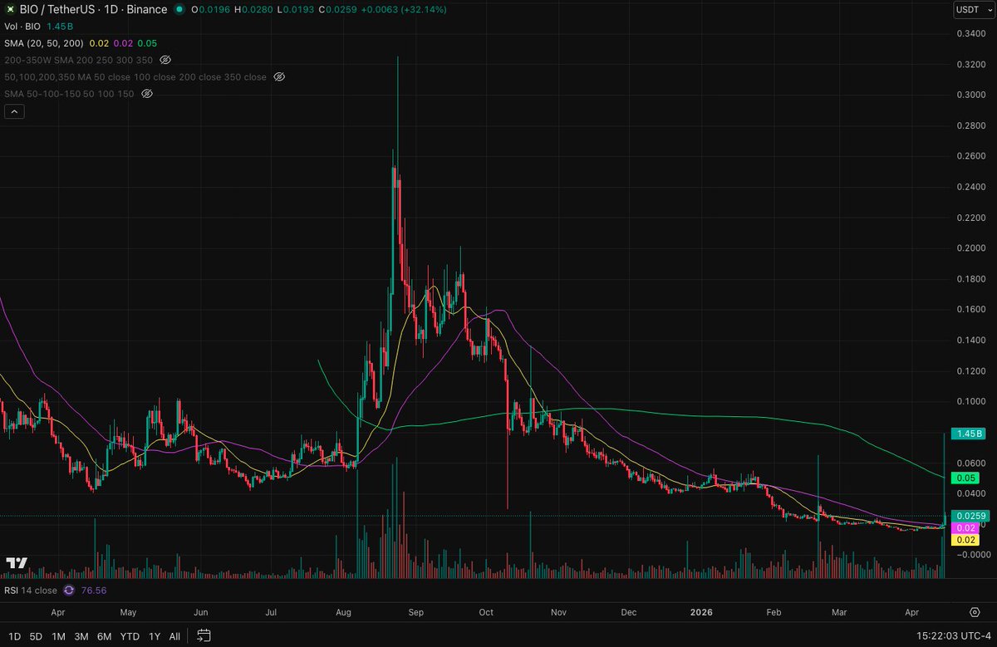Screen dimensions: 997x647
Task: Open symbol search via BIO / TetherUS title
Action: click(93, 10)
